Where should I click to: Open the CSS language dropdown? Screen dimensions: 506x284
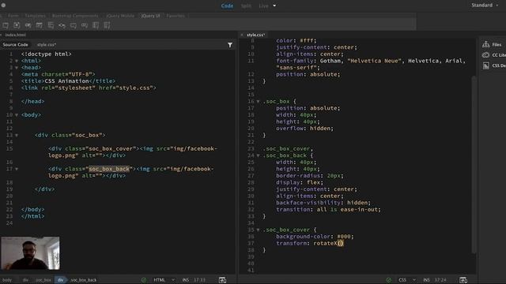tap(407, 280)
